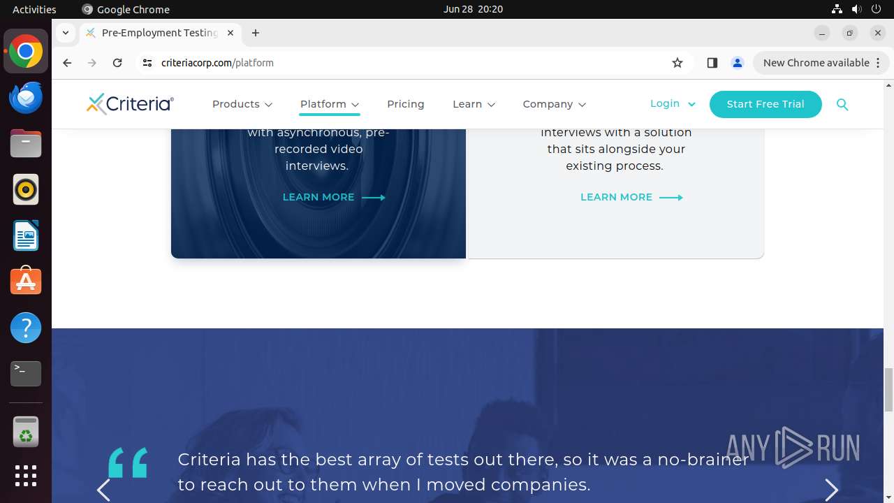Click the Criteria logo
Image resolution: width=894 pixels, height=503 pixels.
[130, 103]
